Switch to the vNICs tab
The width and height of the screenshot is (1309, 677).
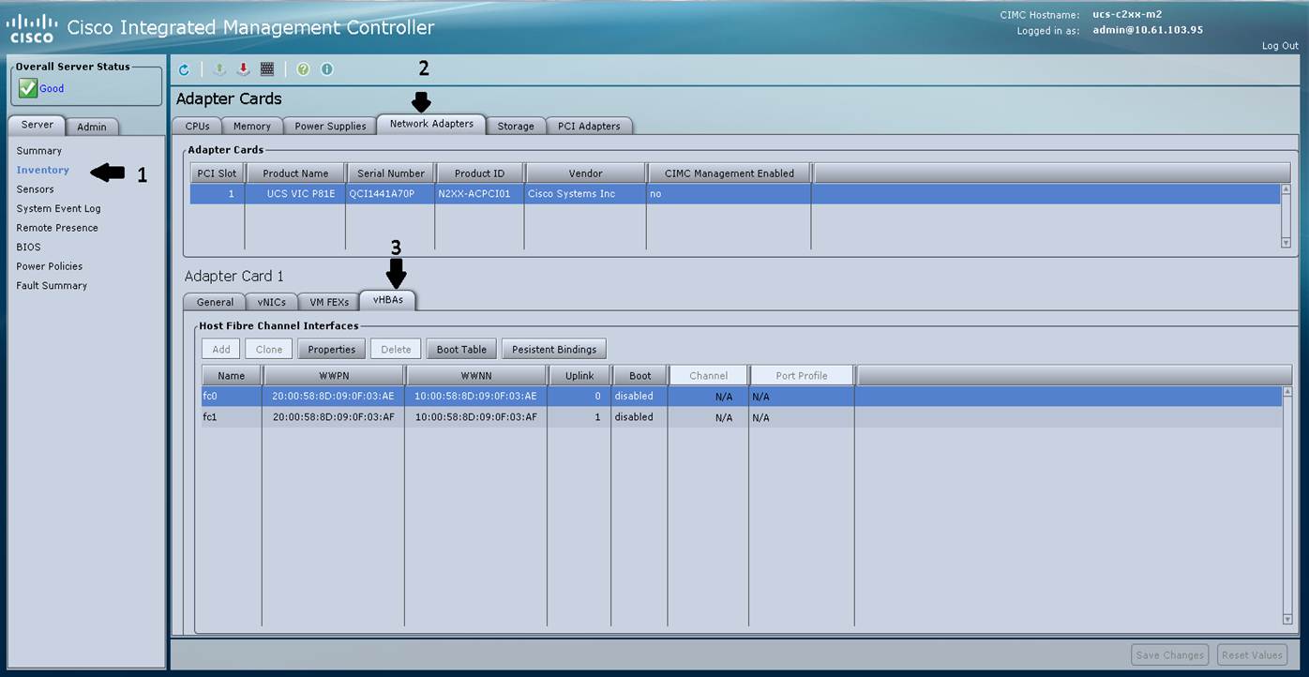point(272,302)
